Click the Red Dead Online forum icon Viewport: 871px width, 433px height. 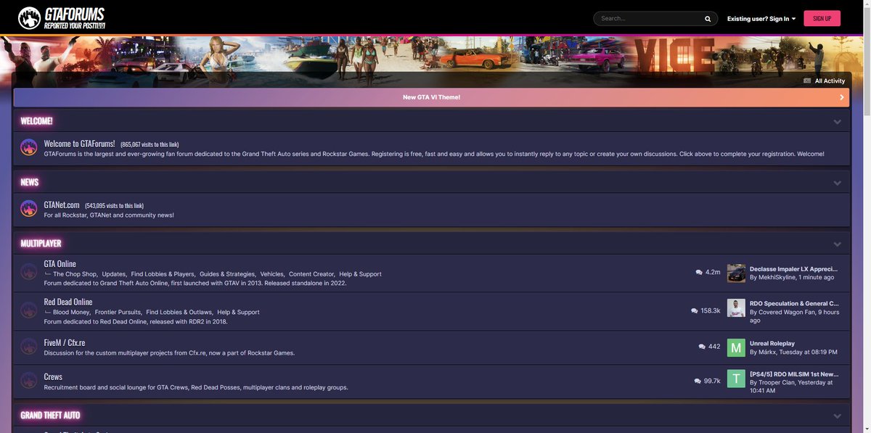pyautogui.click(x=28, y=310)
